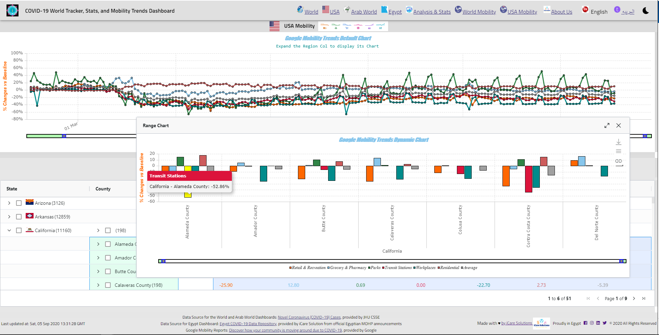Screen dimensions: 659x335
Task: Switch to the Arab World dashboard
Action: click(x=364, y=11)
